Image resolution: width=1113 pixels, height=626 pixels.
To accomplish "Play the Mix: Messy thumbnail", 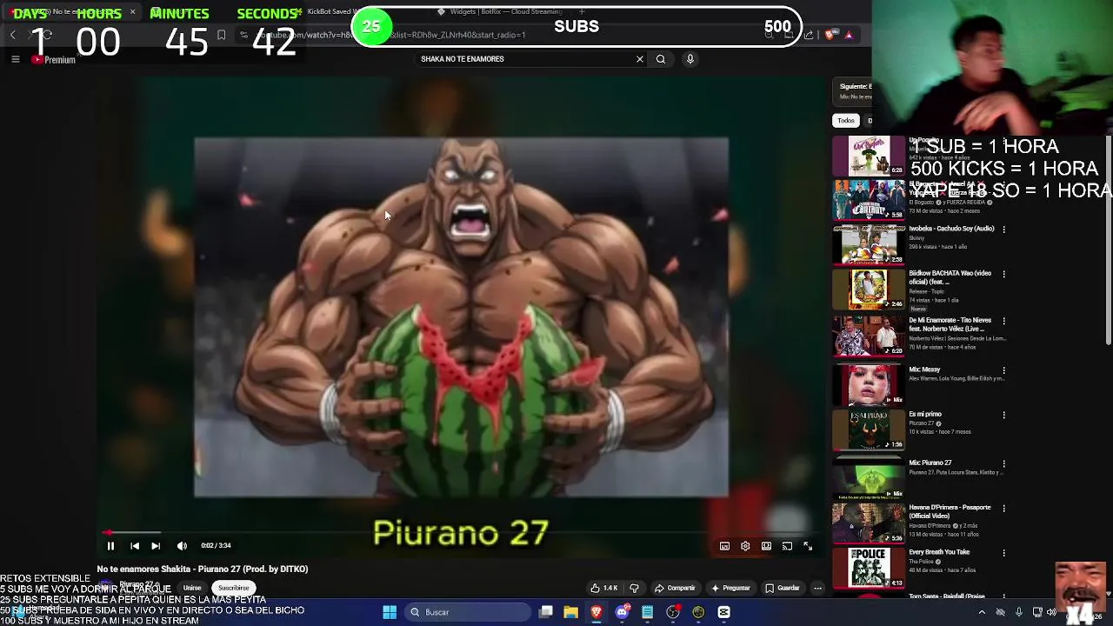I will click(869, 385).
